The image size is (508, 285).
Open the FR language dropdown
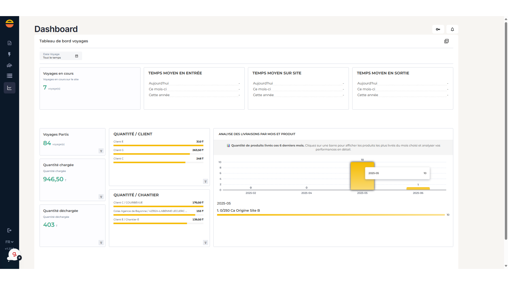[x=9, y=242]
